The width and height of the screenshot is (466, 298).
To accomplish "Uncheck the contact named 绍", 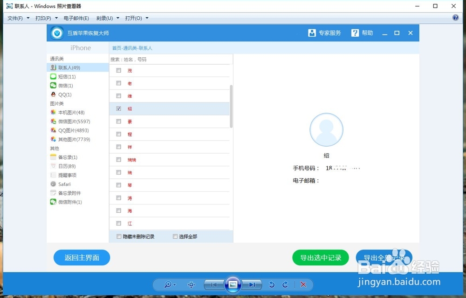I will click(x=119, y=108).
